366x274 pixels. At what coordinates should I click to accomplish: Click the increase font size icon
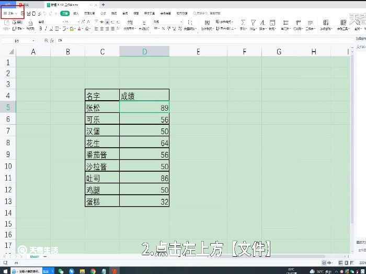click(83, 22)
